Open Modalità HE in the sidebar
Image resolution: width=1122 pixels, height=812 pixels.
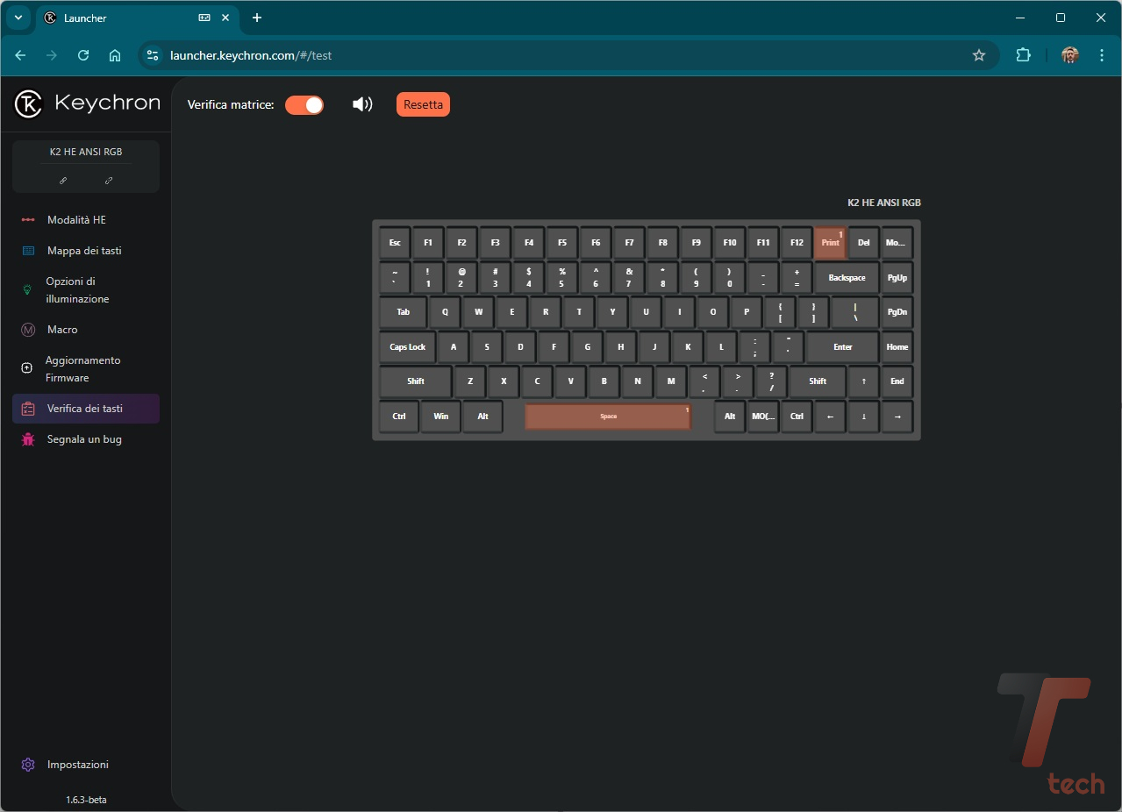click(76, 220)
